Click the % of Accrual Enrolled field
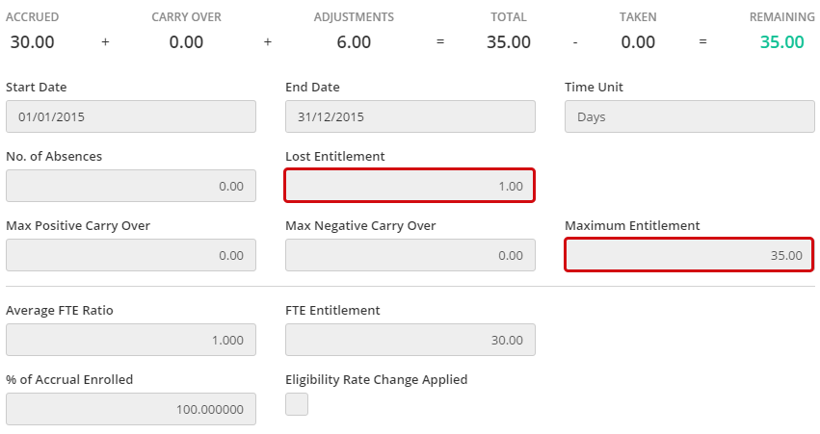 pos(131,409)
